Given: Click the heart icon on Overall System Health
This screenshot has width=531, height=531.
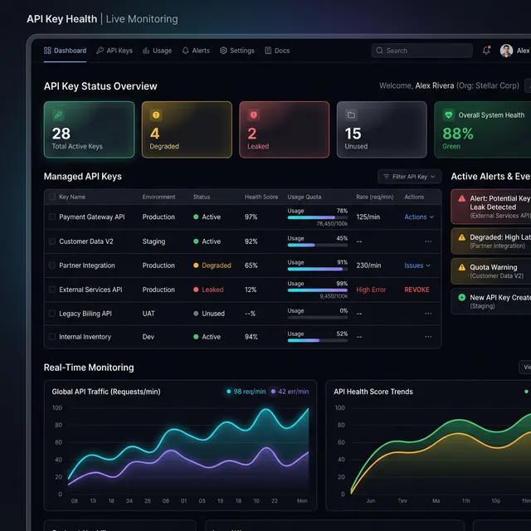Looking at the screenshot, I should tap(449, 114).
